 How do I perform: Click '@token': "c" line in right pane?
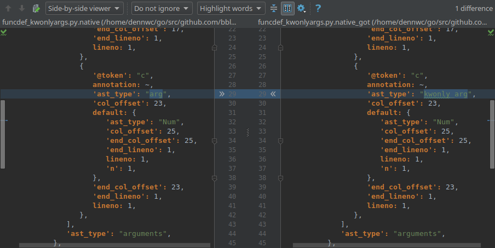[397, 76]
